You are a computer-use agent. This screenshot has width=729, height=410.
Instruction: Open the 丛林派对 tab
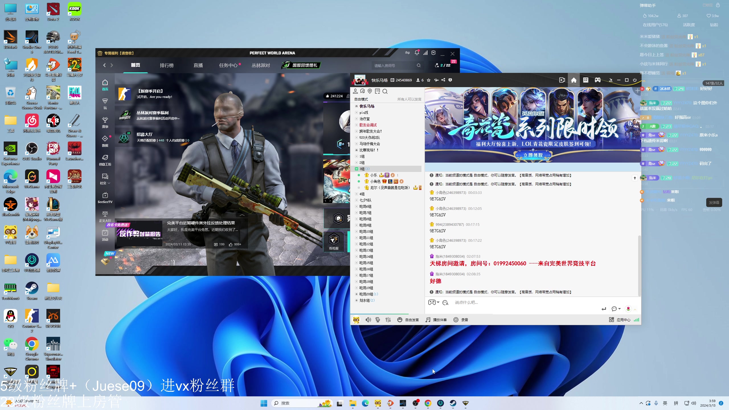pyautogui.click(x=261, y=65)
